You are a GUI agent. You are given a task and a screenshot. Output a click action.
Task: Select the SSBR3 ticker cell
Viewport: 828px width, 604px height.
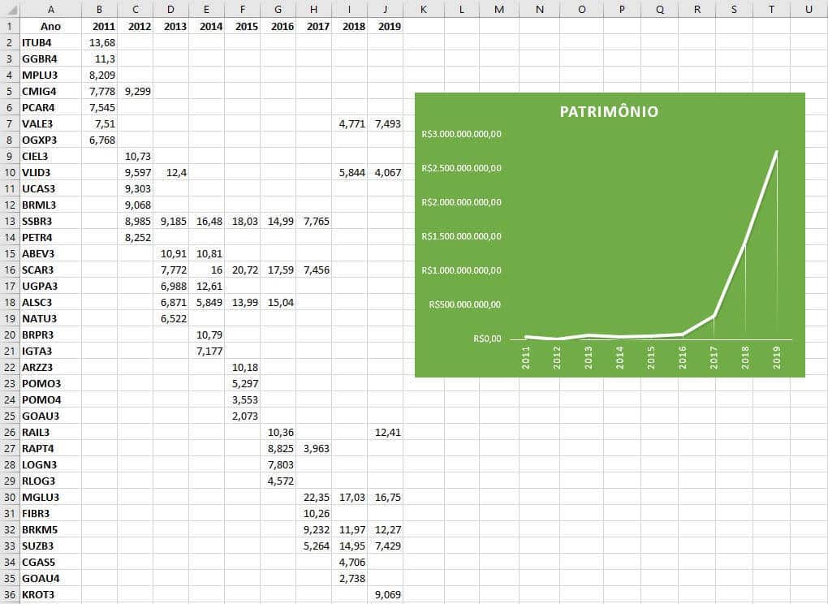pyautogui.click(x=50, y=221)
